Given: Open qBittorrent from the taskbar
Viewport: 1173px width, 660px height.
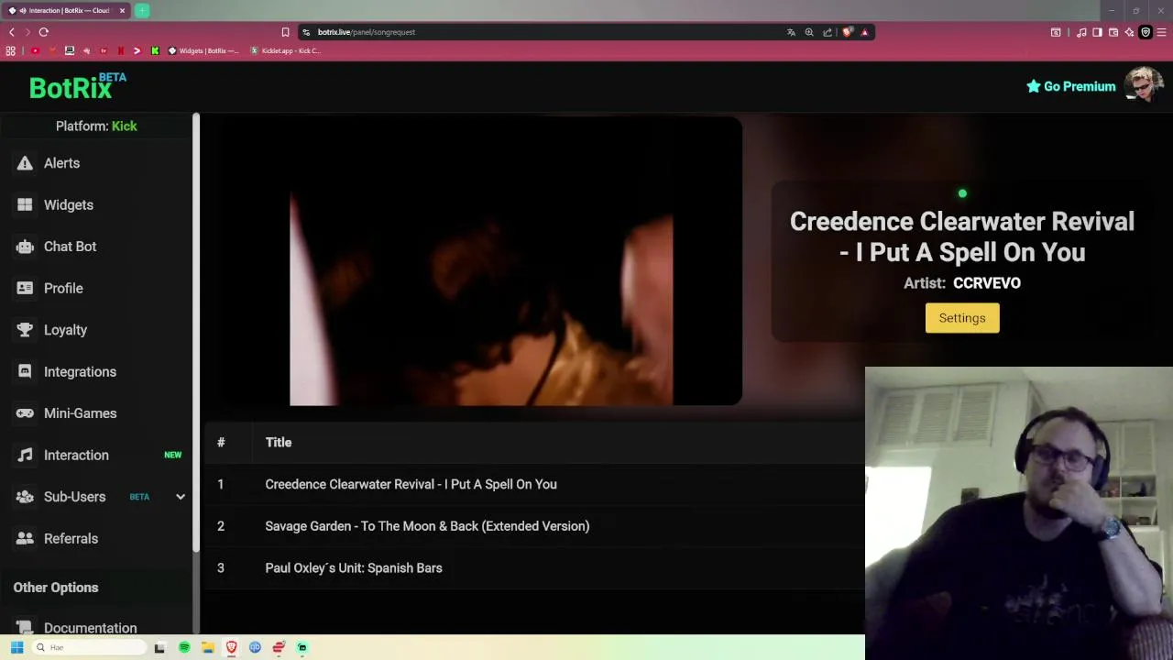Looking at the screenshot, I should click(x=255, y=647).
